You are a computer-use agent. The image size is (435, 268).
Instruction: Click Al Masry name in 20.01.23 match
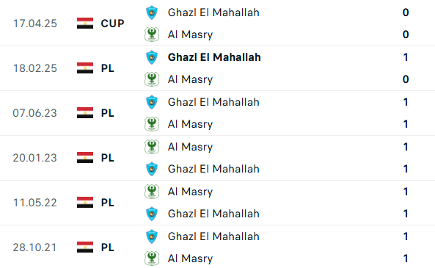190,147
